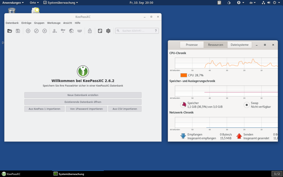Choose Von 1Password importieren
The height and width of the screenshot is (177, 283).
tap(87, 109)
